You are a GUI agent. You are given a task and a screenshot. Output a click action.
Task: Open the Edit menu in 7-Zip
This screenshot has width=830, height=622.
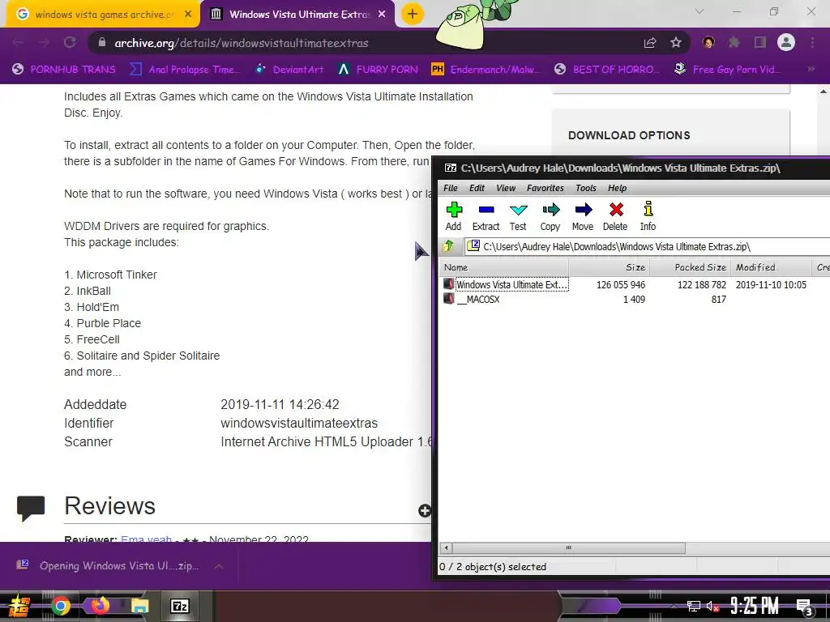(x=477, y=188)
